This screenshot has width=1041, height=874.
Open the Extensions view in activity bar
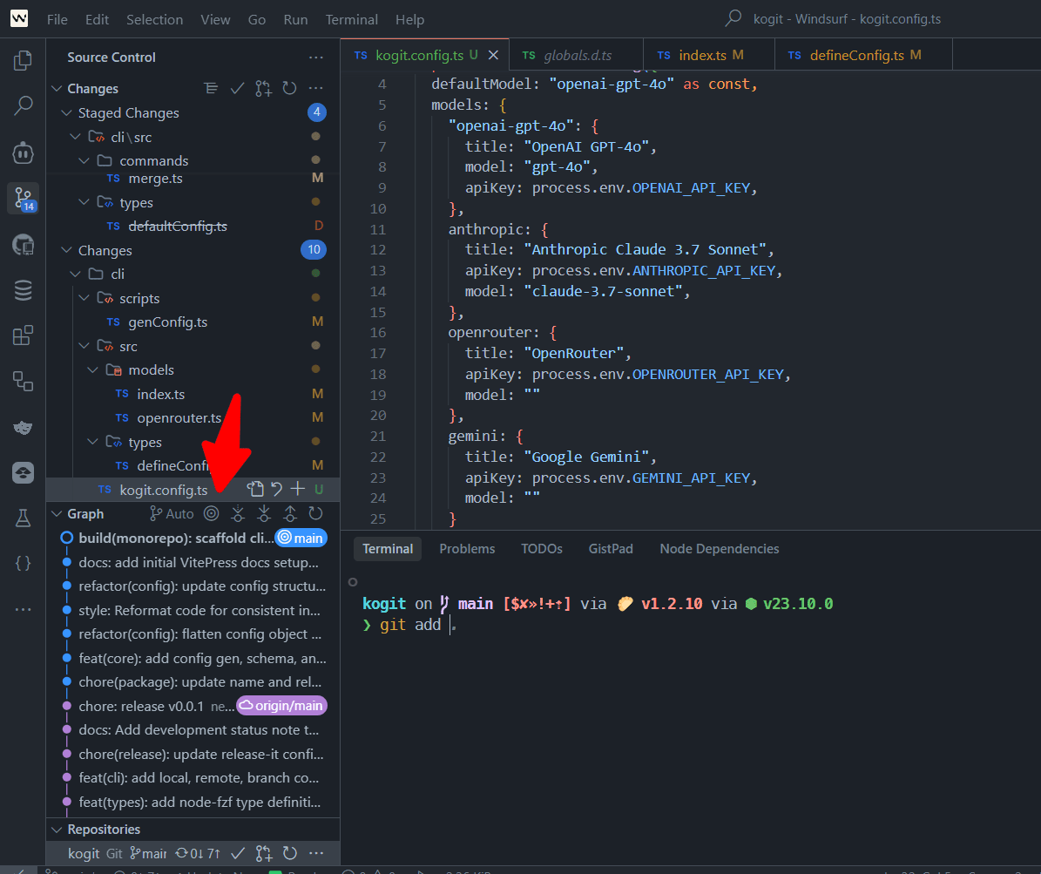23,335
